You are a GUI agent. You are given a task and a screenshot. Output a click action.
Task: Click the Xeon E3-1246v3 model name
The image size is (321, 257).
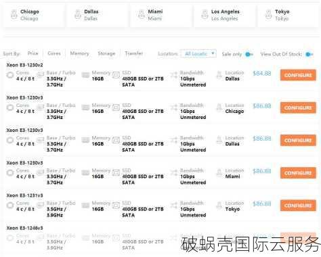[24, 228]
